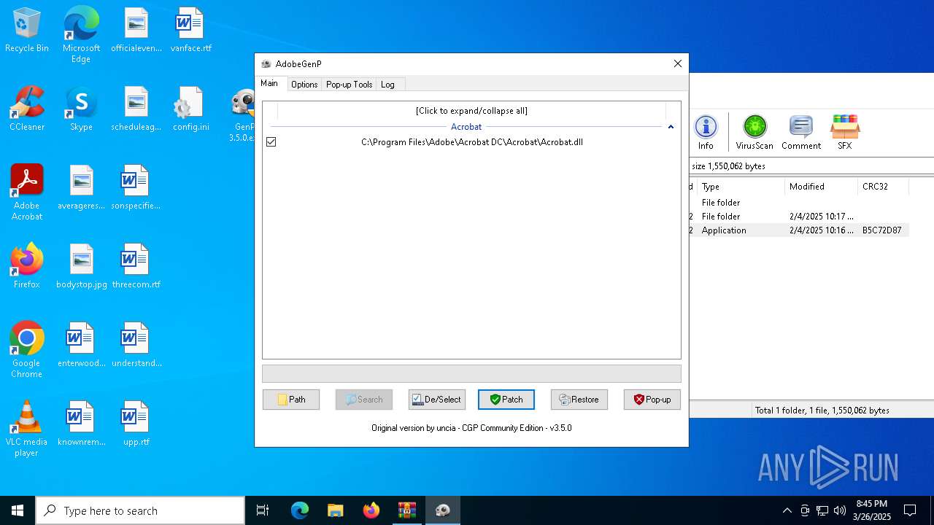Select scheduleag... image file icon
The image size is (934, 525).
coord(136,109)
